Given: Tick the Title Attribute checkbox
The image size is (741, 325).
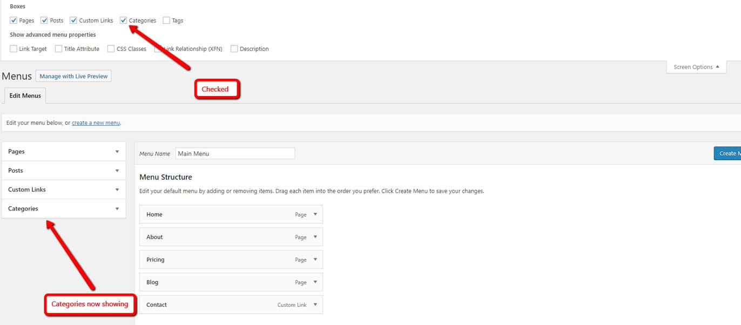Looking at the screenshot, I should pyautogui.click(x=58, y=49).
